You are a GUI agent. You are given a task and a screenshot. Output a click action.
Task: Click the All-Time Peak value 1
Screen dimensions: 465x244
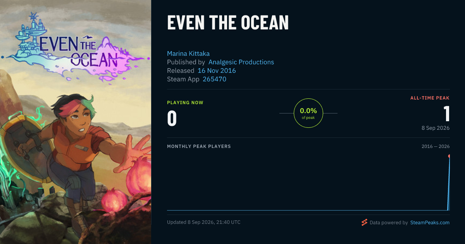point(446,114)
